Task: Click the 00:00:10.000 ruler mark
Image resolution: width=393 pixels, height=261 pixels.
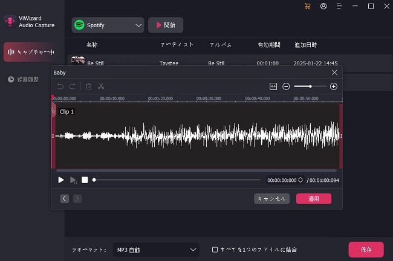Action: 112,98
